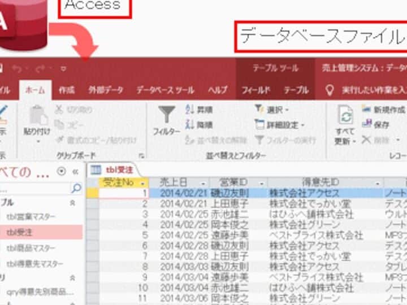Open the 外部データ ribbon tab
The width and height of the screenshot is (407, 305).
pyautogui.click(x=105, y=90)
